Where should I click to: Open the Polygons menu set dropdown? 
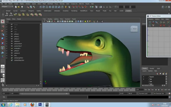7,7
